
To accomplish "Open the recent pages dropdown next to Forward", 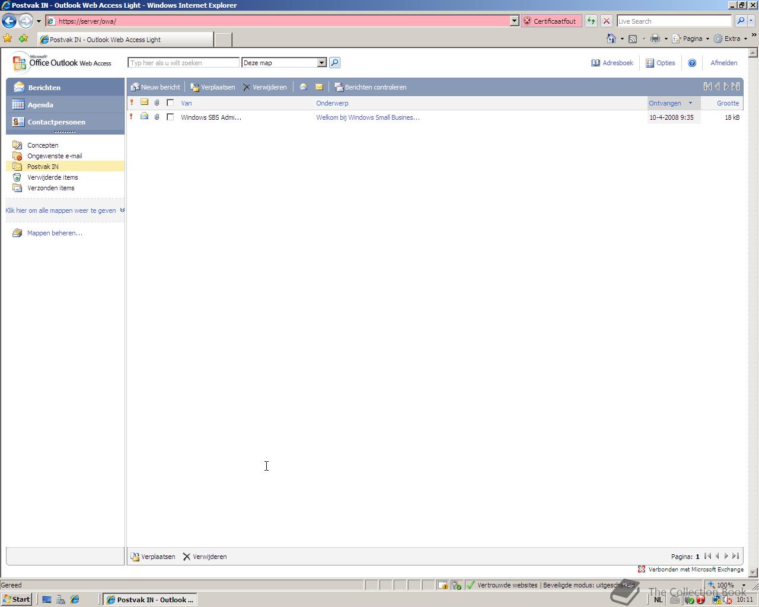I will (x=39, y=21).
